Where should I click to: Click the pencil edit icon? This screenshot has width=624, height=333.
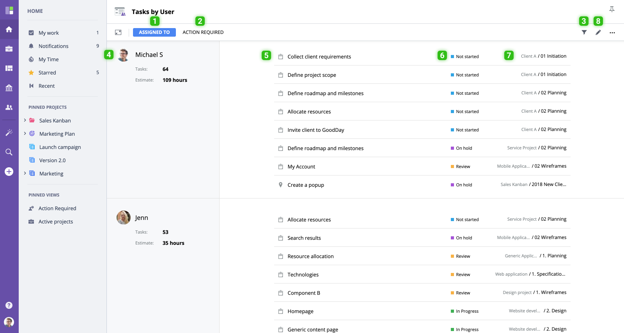click(598, 32)
